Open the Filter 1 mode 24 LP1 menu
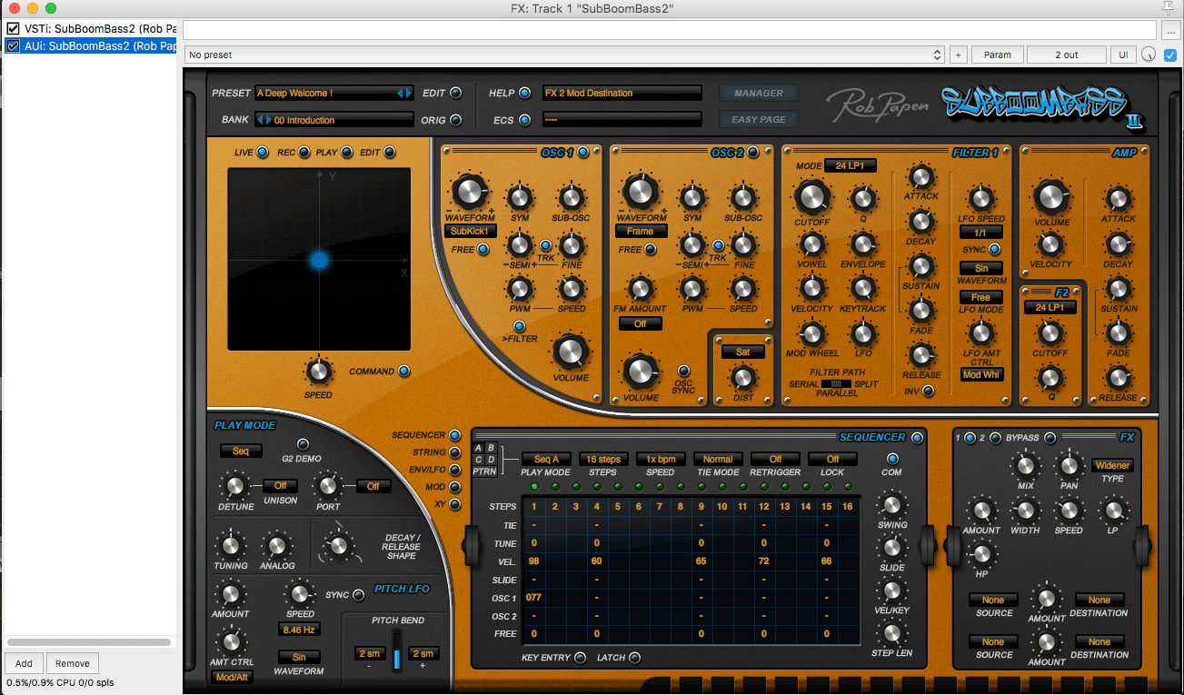Viewport: 1184px width, 695px height. click(850, 165)
